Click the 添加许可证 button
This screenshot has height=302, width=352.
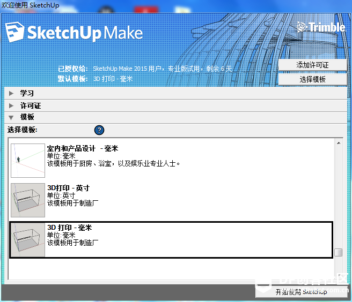tap(312, 65)
